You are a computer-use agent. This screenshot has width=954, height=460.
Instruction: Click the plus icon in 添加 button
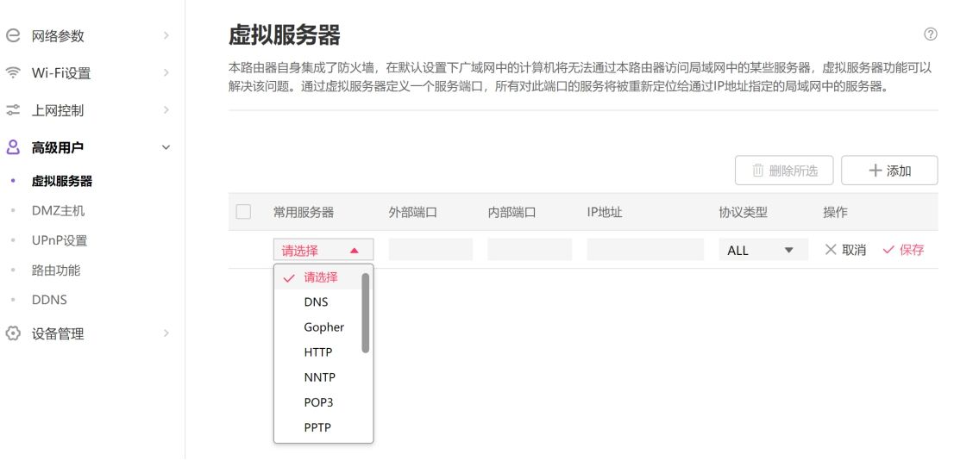pos(875,171)
